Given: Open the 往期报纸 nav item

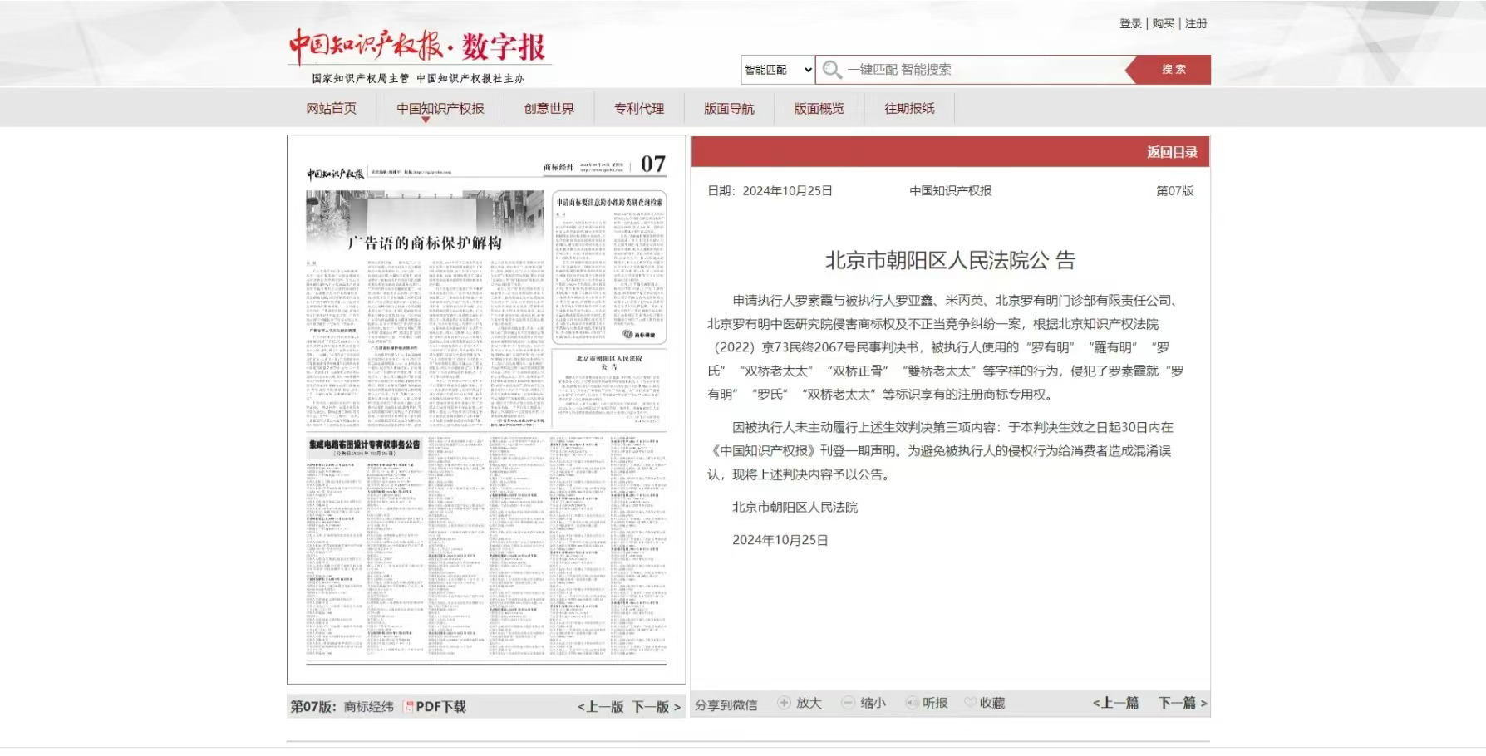Looking at the screenshot, I should click(x=909, y=108).
